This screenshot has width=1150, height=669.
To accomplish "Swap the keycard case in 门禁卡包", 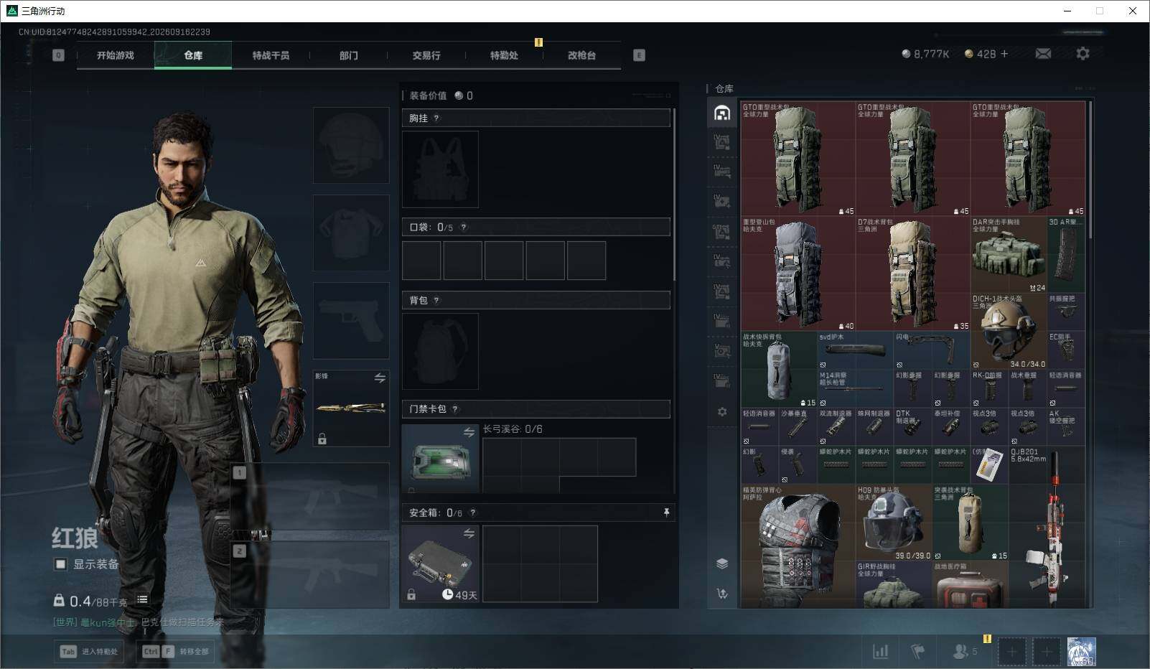I will [x=469, y=432].
